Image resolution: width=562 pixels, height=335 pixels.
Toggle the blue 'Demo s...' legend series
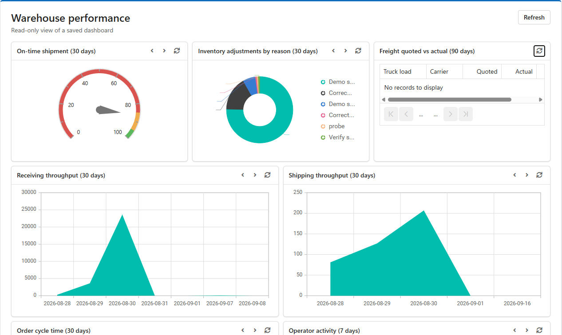tap(338, 104)
